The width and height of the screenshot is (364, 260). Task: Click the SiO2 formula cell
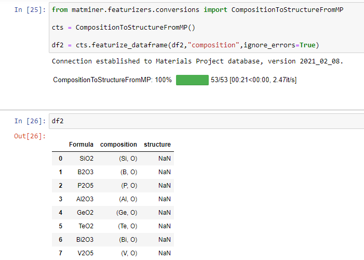point(86,158)
